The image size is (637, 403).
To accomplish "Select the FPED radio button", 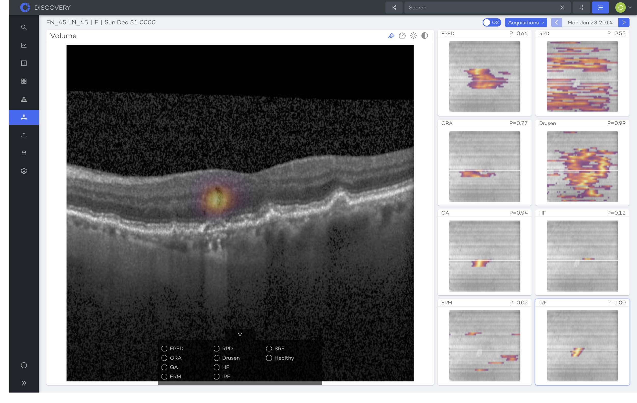I will [164, 348].
